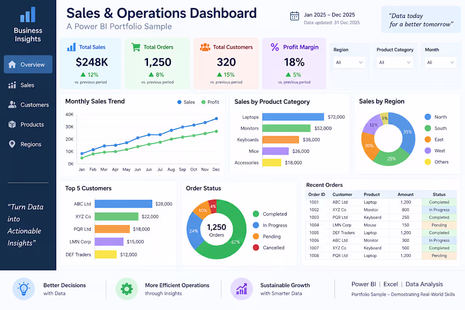Toggle Pending in Order Status legend
Viewport: 465px width, 310px height.
click(267, 236)
